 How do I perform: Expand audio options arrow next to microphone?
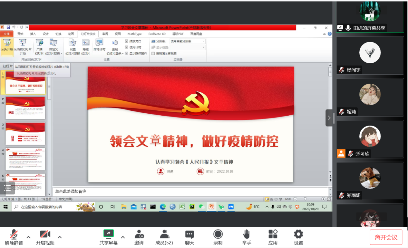click(x=28, y=237)
